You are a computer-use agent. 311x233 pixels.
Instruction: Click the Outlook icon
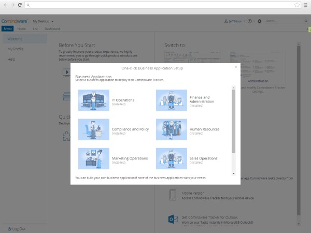click(x=173, y=219)
